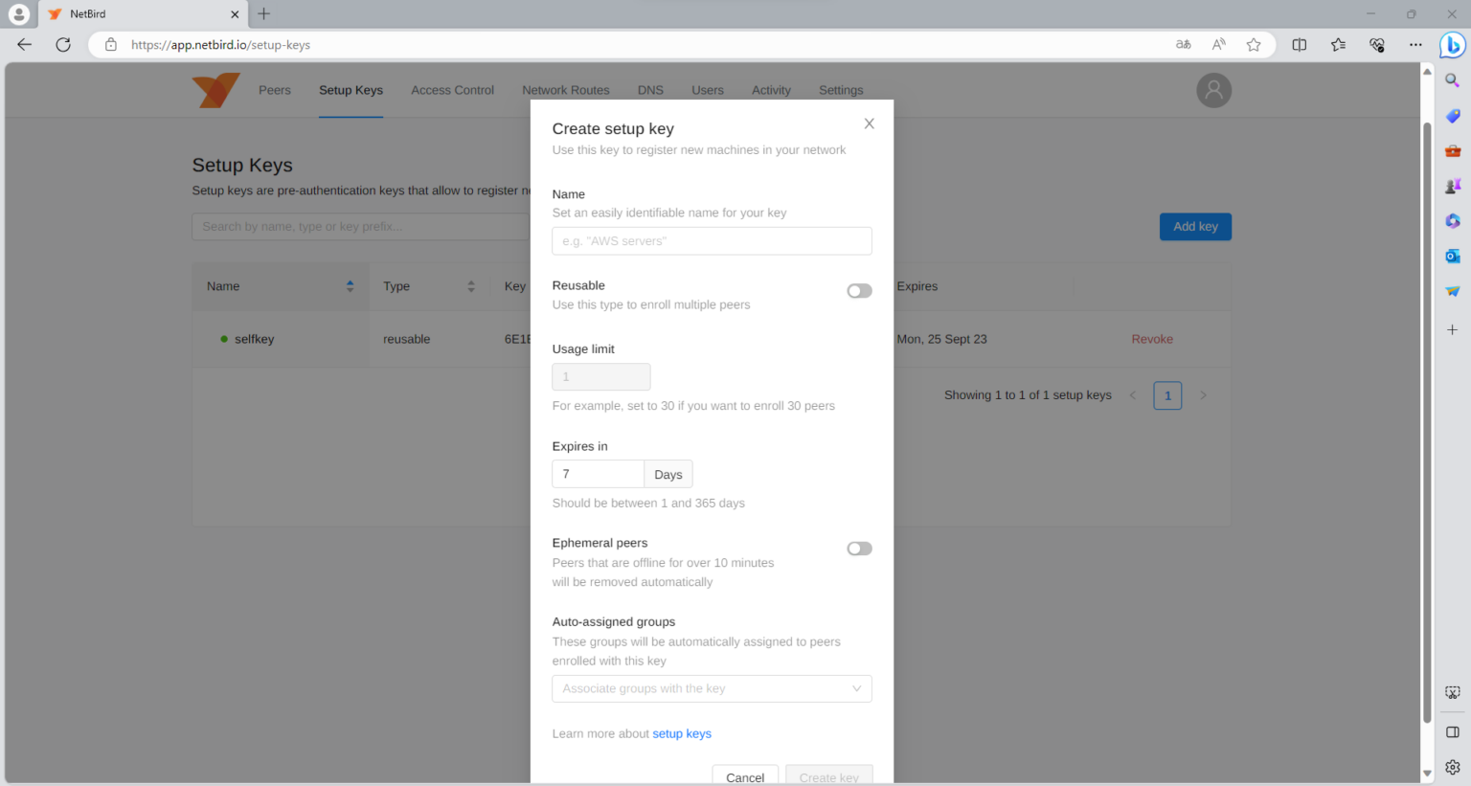Turn on the Ephemeral peers switch

pos(859,549)
